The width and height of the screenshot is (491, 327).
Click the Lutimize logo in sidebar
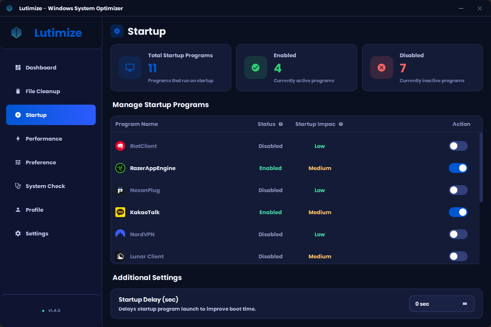16,33
